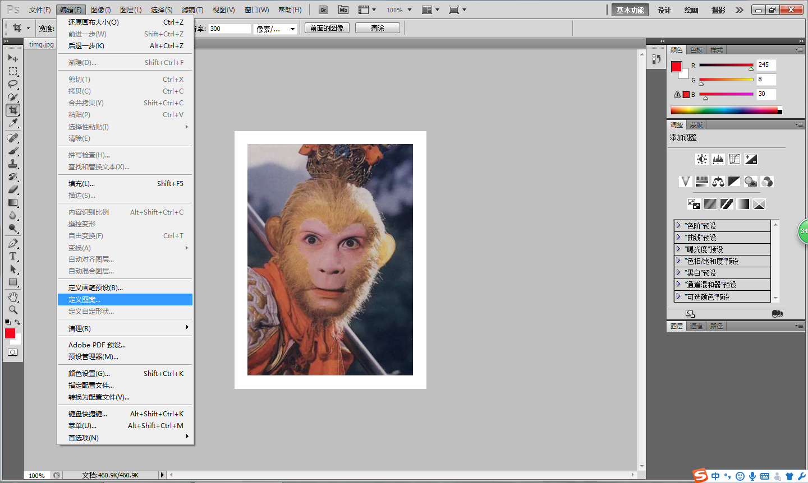808x483 pixels.
Task: Select the Eyedropper tool
Action: click(x=13, y=123)
